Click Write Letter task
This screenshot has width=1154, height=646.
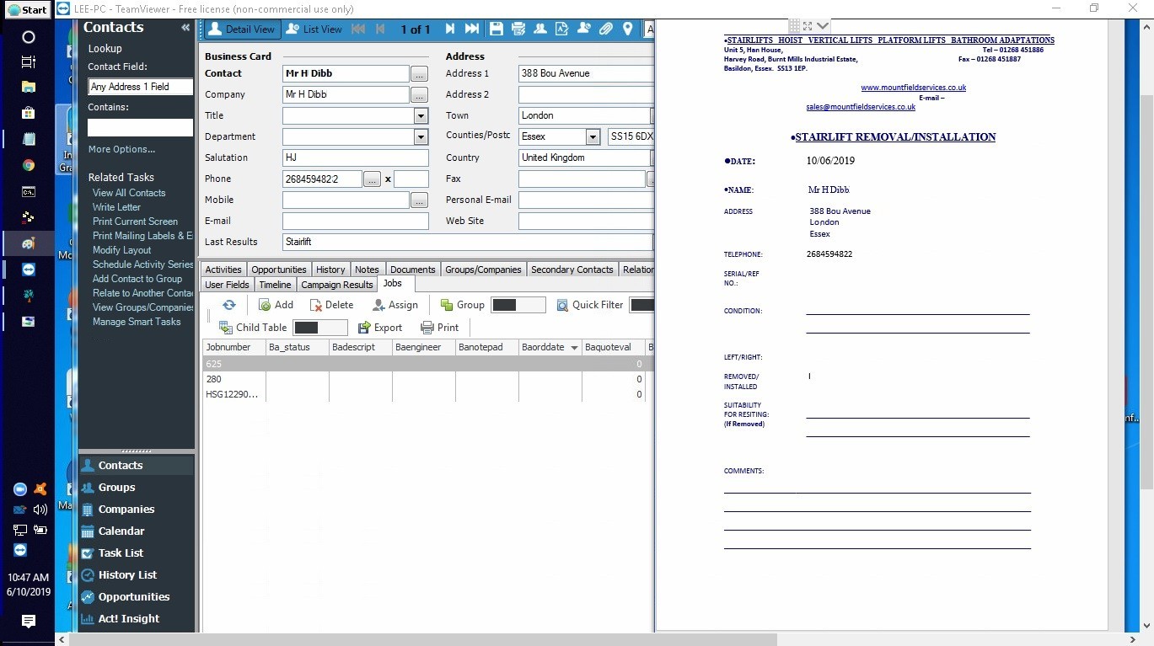tap(116, 207)
